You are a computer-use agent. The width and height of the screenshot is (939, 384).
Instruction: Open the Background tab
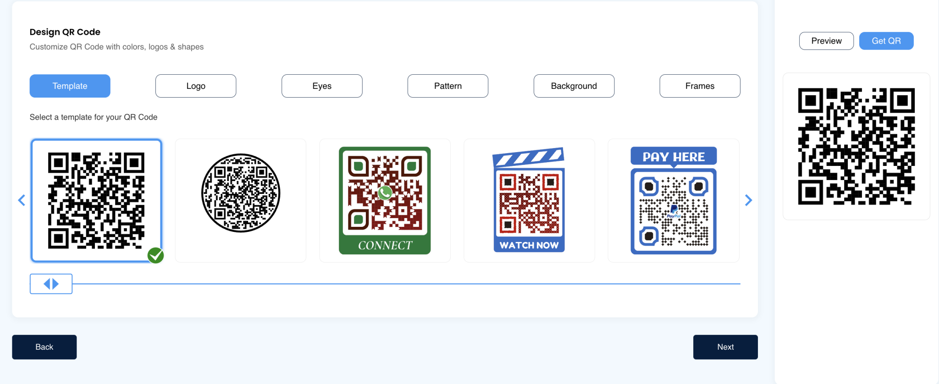tap(574, 86)
